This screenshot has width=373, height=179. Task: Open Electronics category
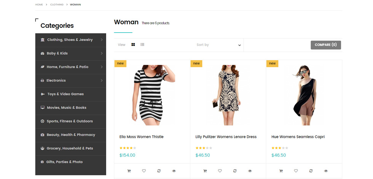(x=56, y=81)
